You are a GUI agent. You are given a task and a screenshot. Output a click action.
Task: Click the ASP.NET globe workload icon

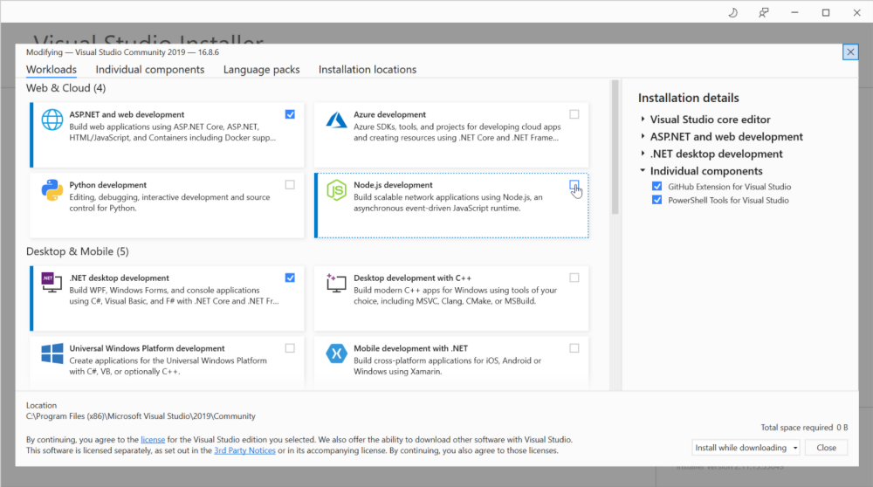(52, 120)
